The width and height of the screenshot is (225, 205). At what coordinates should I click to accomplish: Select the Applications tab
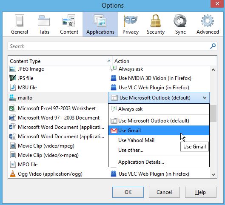[x=100, y=24]
